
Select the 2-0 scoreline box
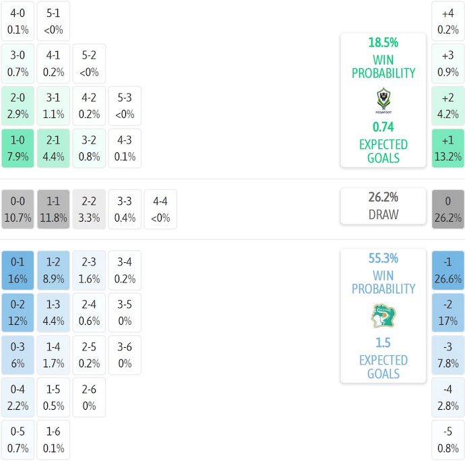pyautogui.click(x=18, y=106)
